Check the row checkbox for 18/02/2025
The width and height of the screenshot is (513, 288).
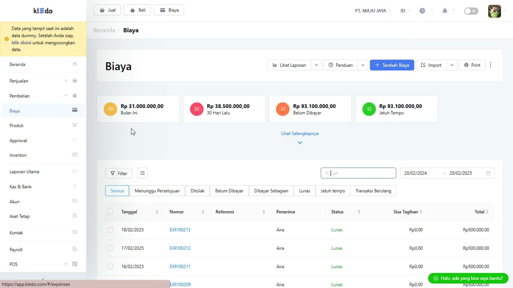click(x=110, y=230)
